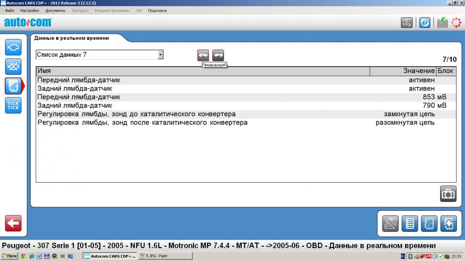465x261 pixels.
Task: Click the 'Значение' column header
Action: [403, 71]
